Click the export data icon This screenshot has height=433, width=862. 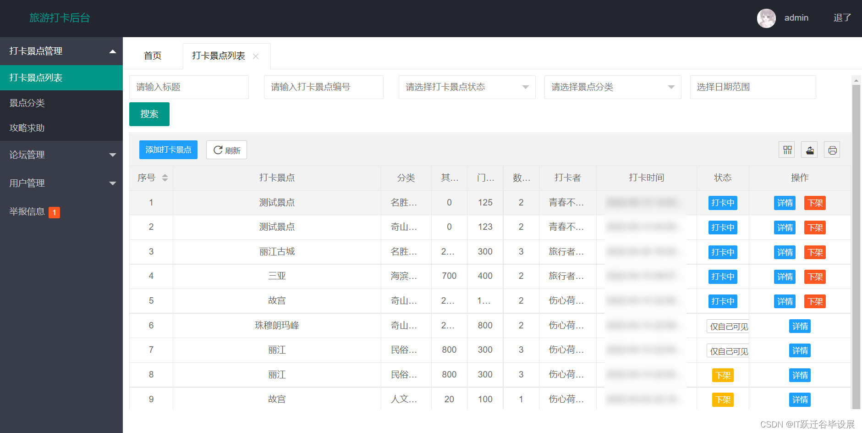coord(809,150)
